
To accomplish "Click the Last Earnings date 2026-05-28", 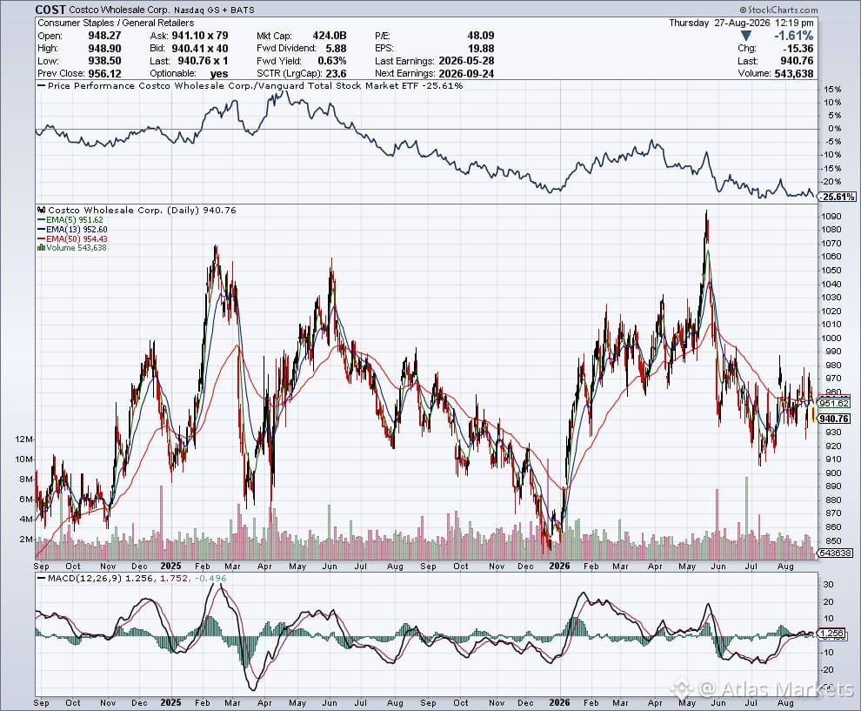I will click(466, 61).
